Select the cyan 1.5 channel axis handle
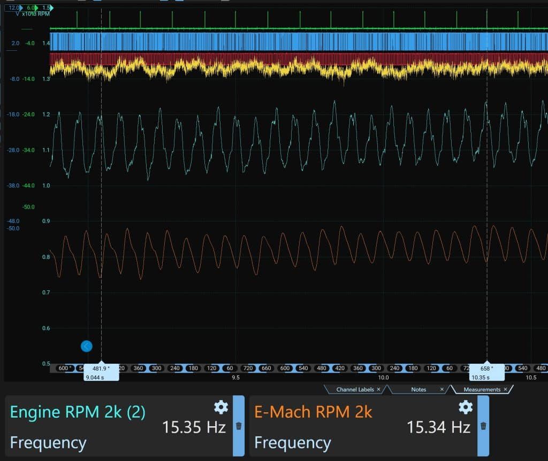548x461 pixels. 47,7
